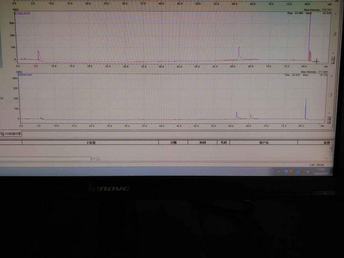
Task: Click the flag-like tray icon before the volume icon
Action: [x=303, y=172]
